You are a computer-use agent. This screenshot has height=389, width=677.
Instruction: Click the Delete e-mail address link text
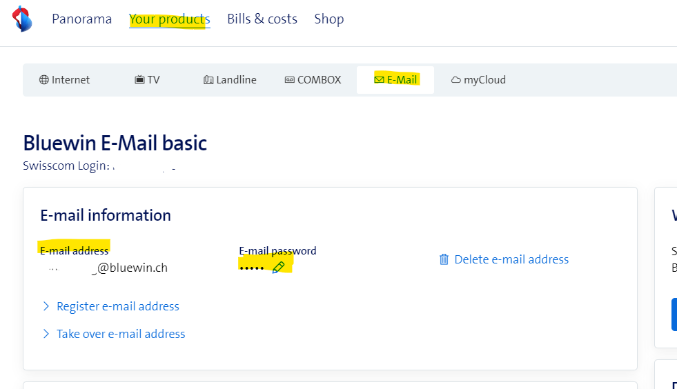point(511,259)
